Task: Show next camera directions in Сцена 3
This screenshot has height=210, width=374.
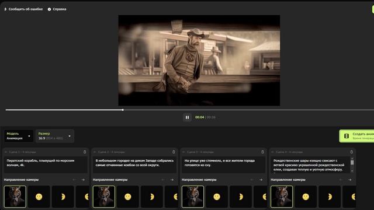Action: pos(261,180)
